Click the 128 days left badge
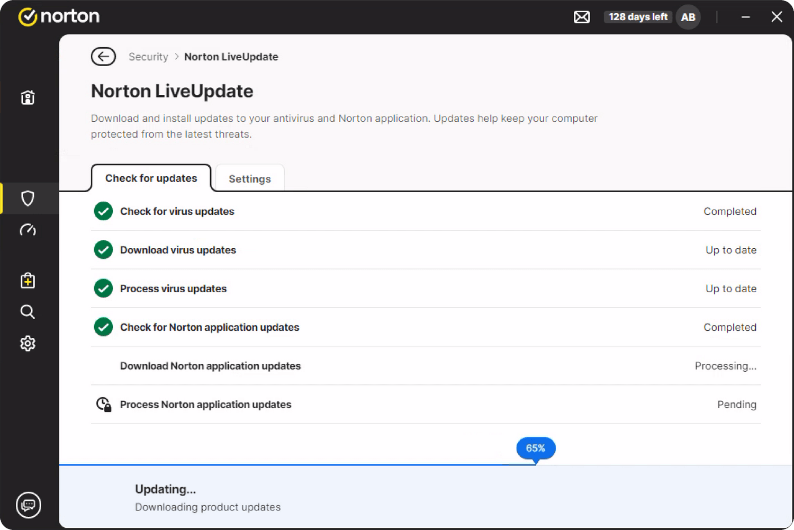The width and height of the screenshot is (794, 530). click(x=638, y=17)
